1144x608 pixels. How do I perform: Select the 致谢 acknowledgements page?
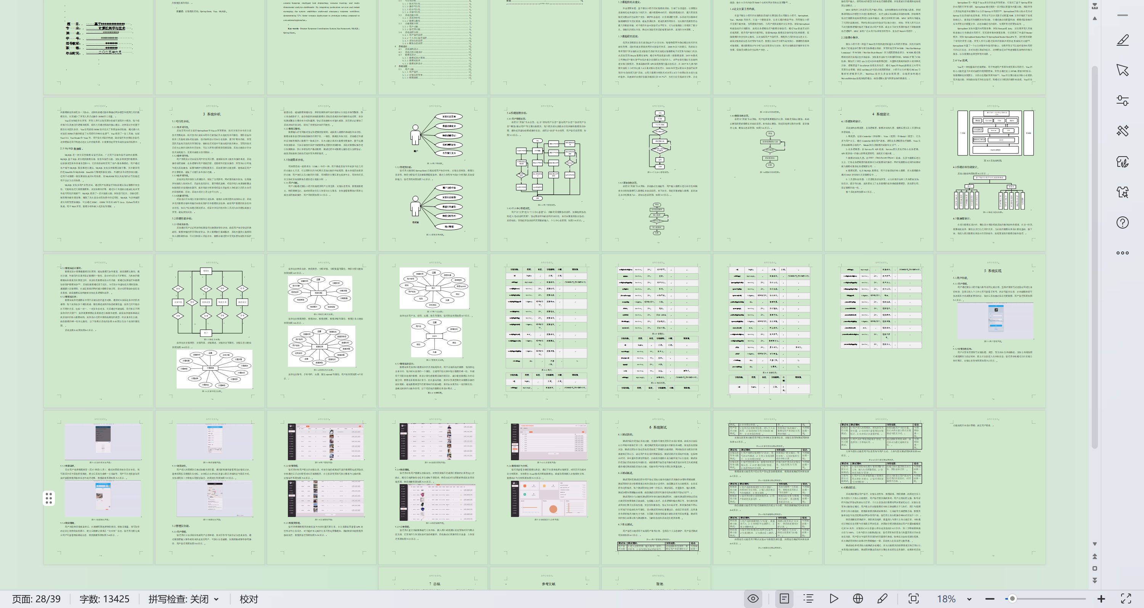pyautogui.click(x=656, y=579)
